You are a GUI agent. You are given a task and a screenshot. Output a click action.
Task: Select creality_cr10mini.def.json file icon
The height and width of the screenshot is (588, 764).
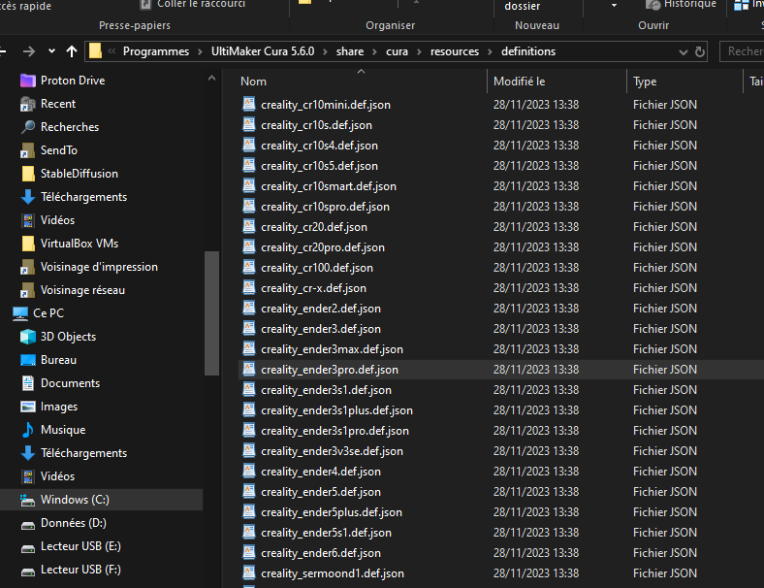249,105
